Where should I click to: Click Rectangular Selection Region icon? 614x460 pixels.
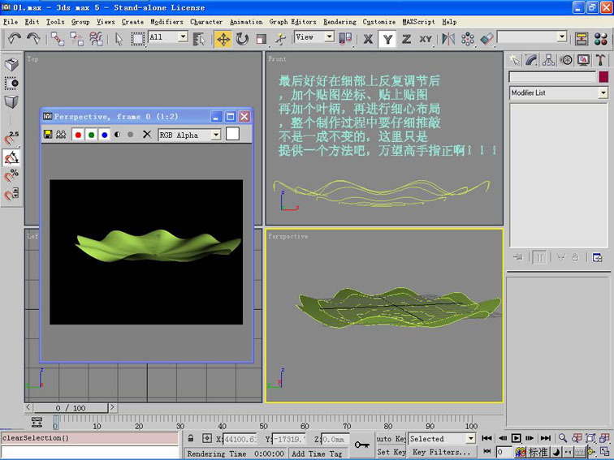(137, 39)
